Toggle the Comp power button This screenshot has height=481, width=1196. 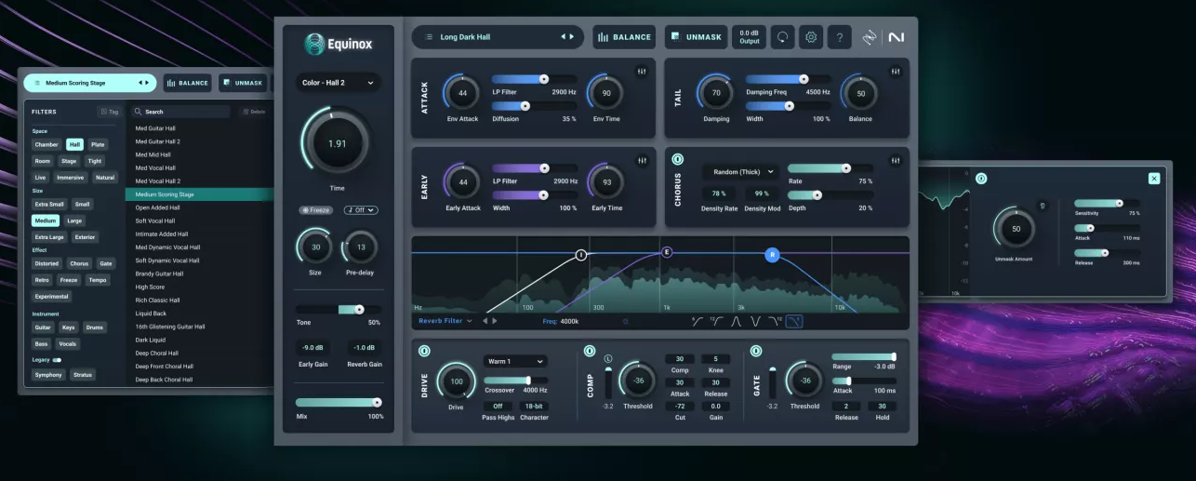point(589,351)
